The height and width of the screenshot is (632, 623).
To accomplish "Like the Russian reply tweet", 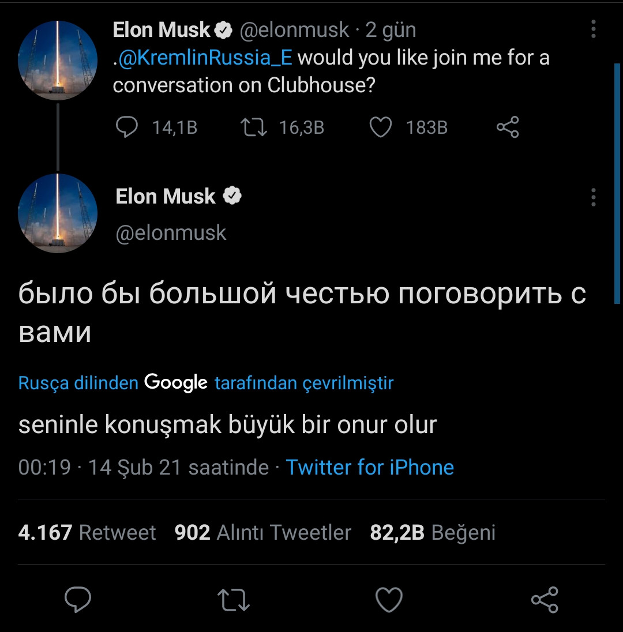I will point(389,601).
